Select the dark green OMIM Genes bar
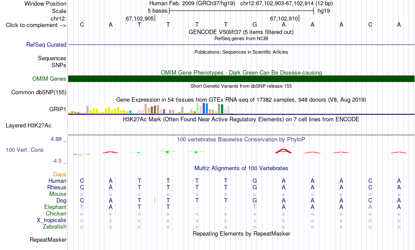This screenshot has width=415, height=250. pos(241,79)
